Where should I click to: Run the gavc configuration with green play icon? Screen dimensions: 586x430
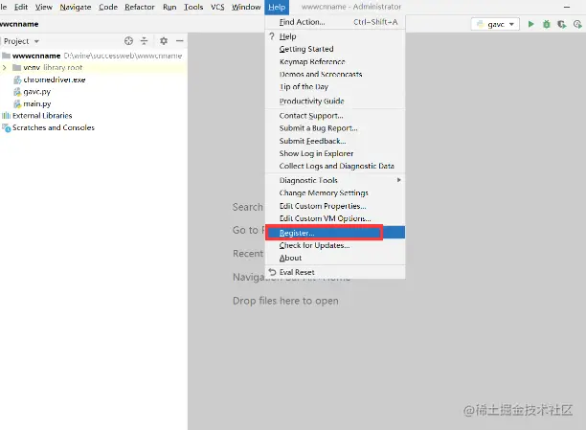tap(530, 24)
